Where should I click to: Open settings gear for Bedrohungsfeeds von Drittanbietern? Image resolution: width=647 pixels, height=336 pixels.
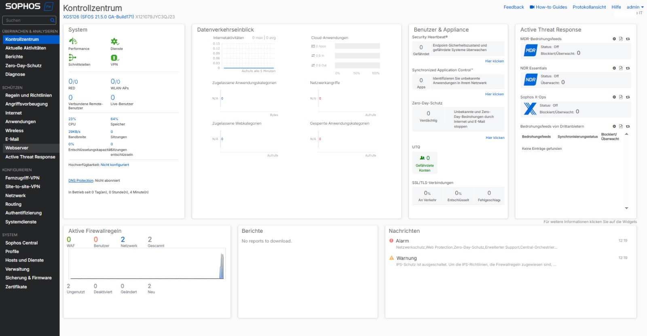coord(614,126)
